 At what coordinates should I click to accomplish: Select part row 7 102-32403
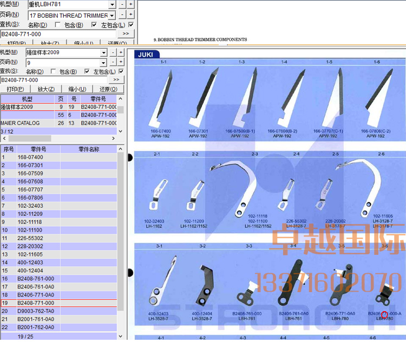pyautogui.click(x=59, y=206)
